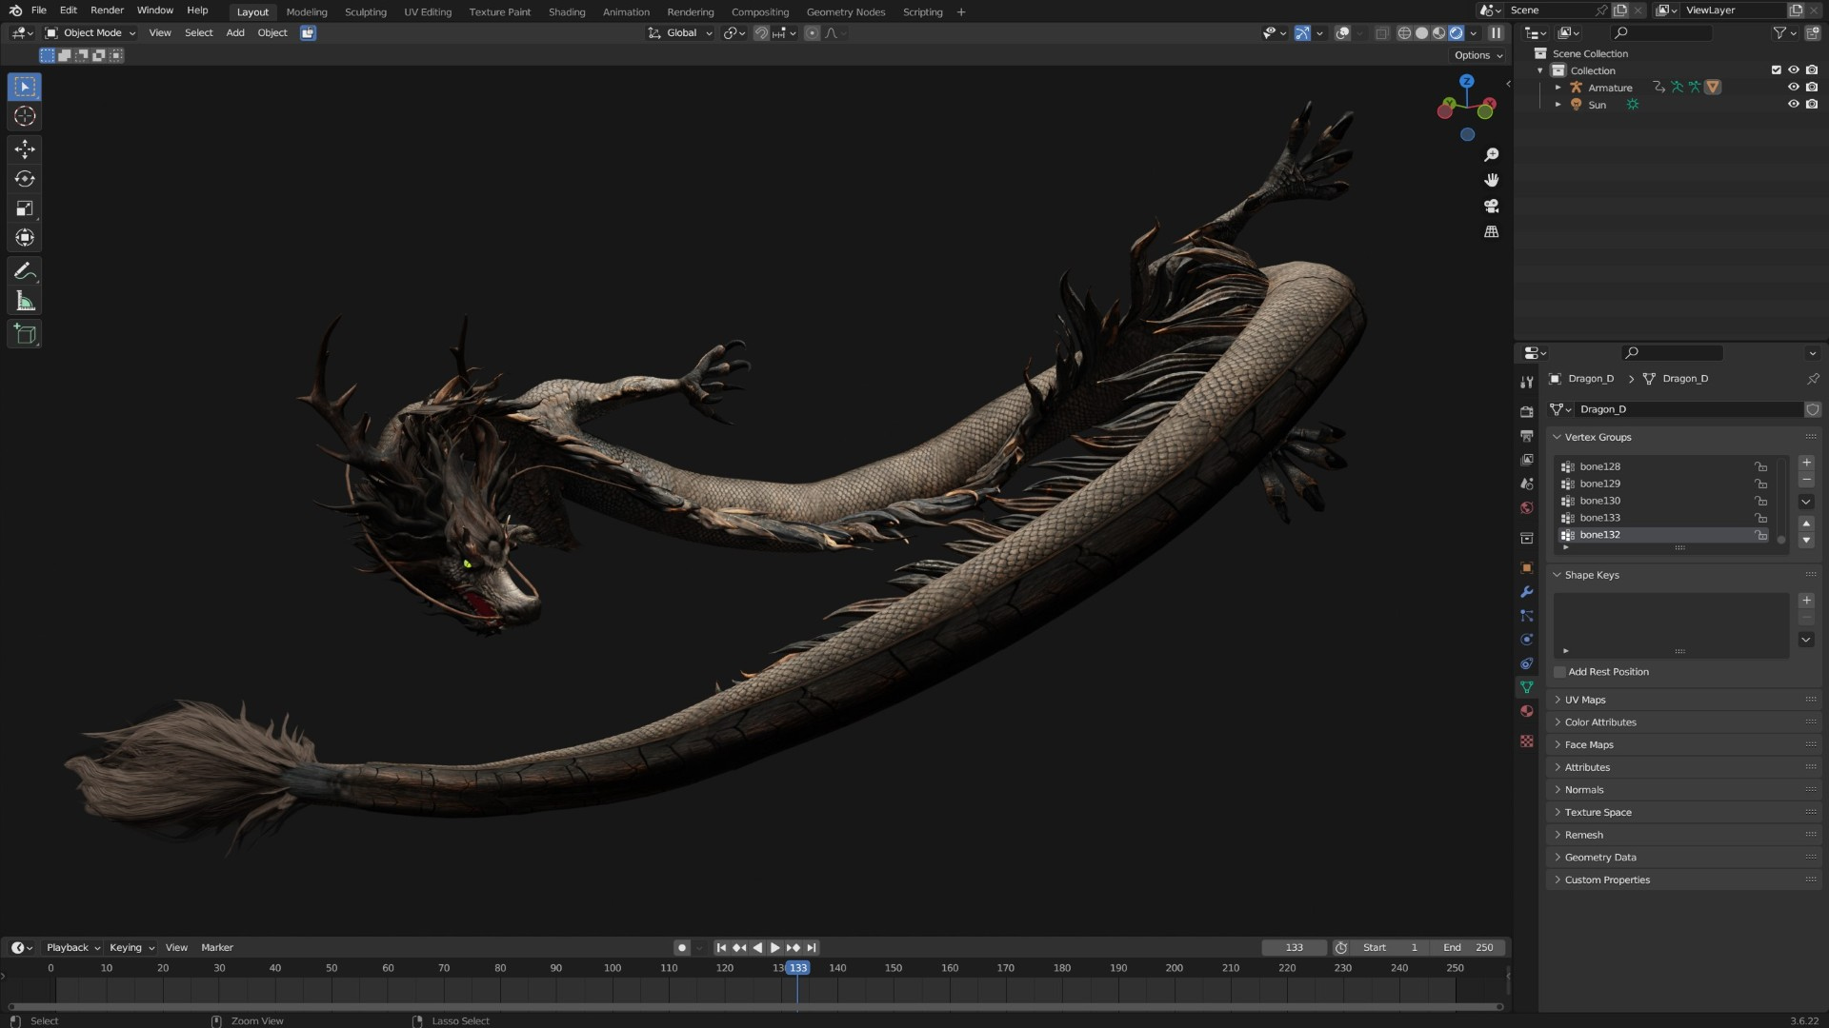
Task: Pick the combined Transform tool
Action: pos(25,238)
